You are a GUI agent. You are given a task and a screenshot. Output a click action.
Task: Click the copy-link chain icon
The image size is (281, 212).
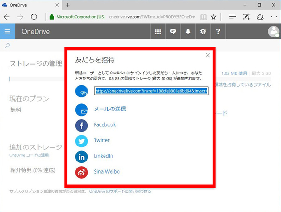coord(81,91)
